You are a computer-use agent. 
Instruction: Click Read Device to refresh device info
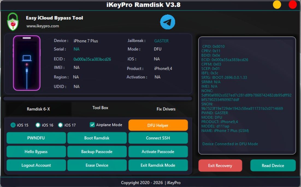(273, 165)
